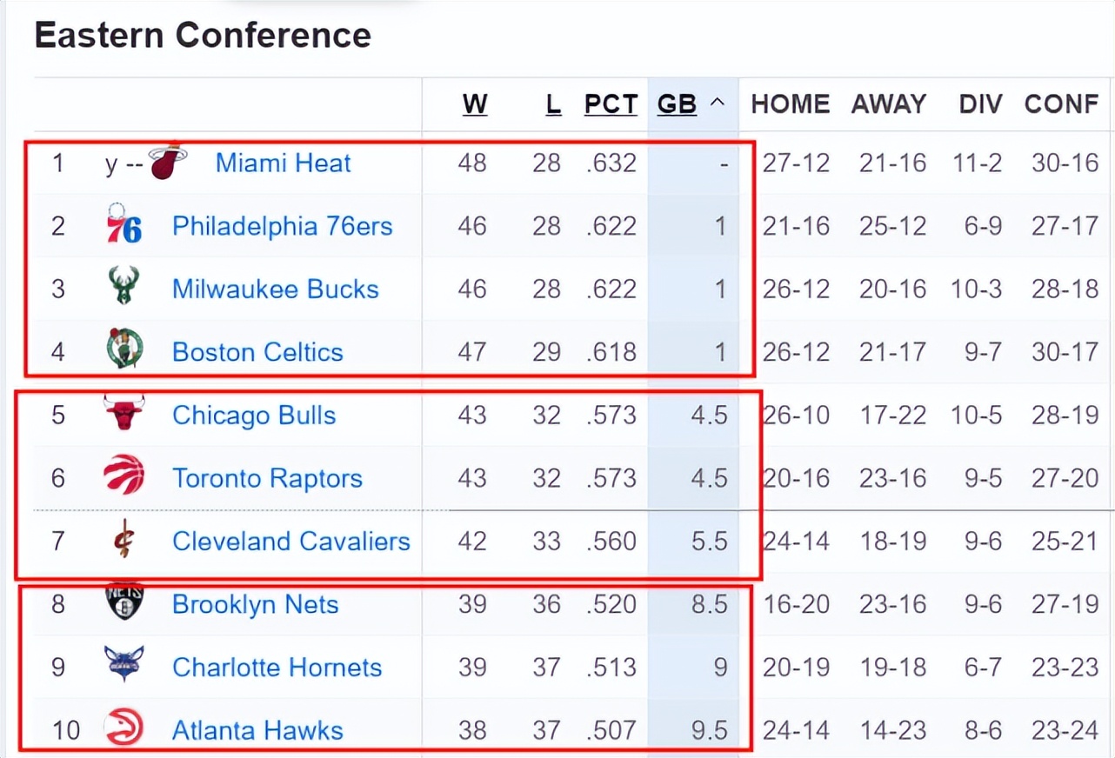The image size is (1115, 758).
Task: Click the Chicago Bulls logo icon
Action: [x=124, y=414]
